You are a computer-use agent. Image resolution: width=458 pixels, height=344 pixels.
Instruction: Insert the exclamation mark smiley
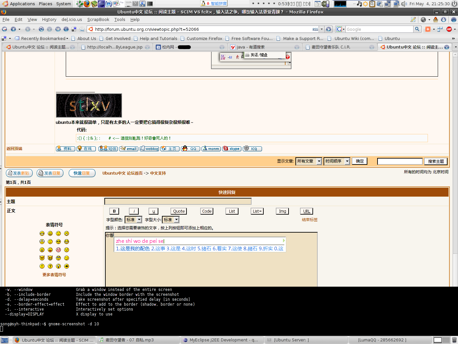[42, 266]
